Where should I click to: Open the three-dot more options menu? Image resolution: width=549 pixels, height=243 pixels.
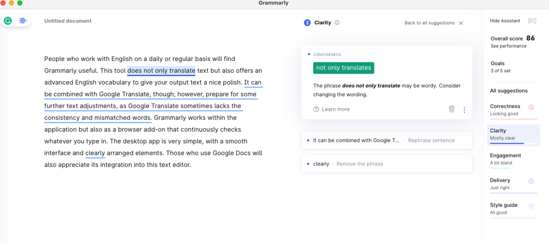pos(464,110)
